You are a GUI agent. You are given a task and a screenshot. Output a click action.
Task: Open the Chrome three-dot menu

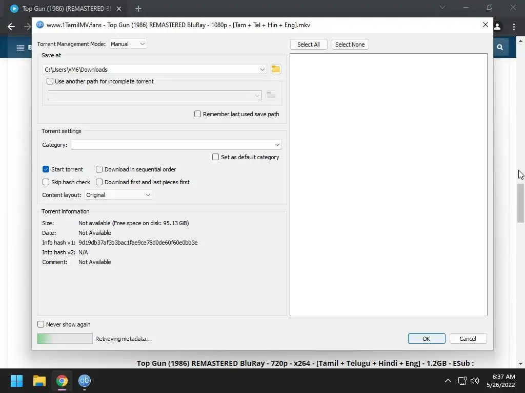[514, 27]
